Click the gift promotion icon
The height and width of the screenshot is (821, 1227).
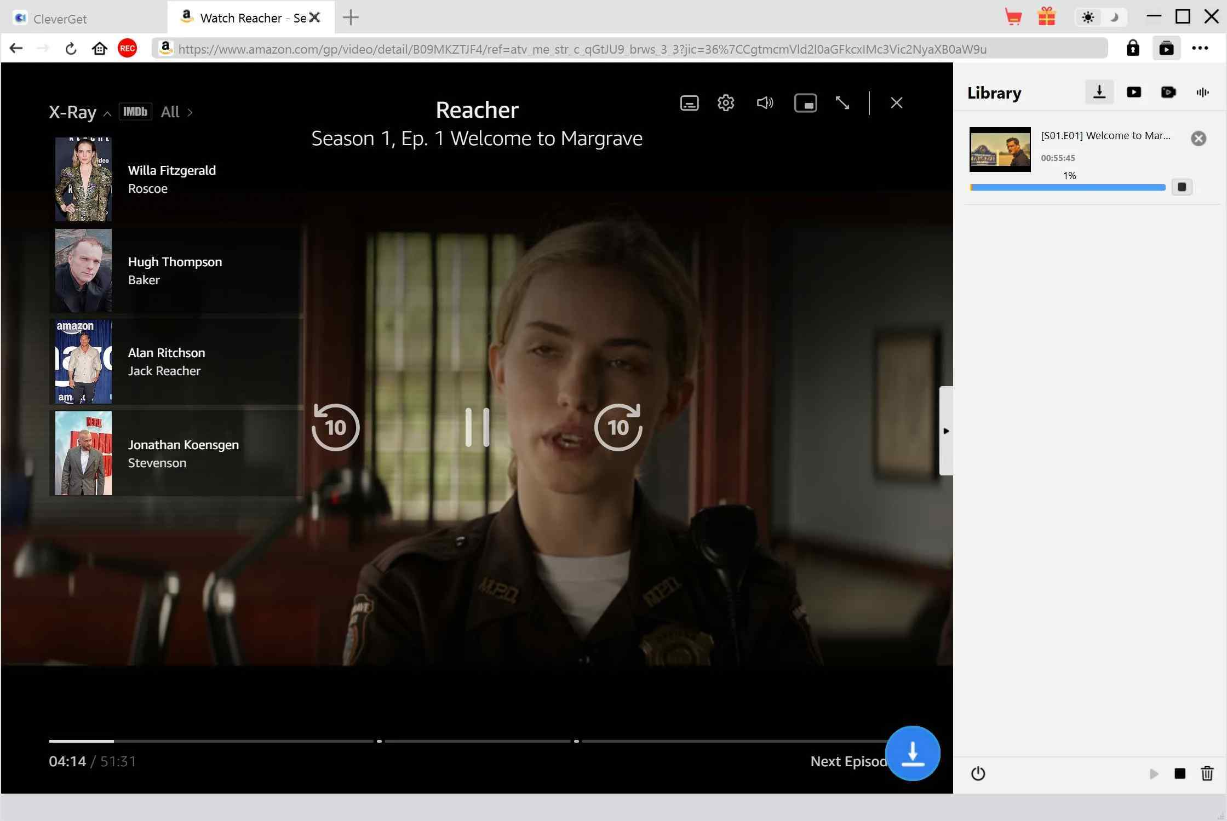click(x=1047, y=17)
